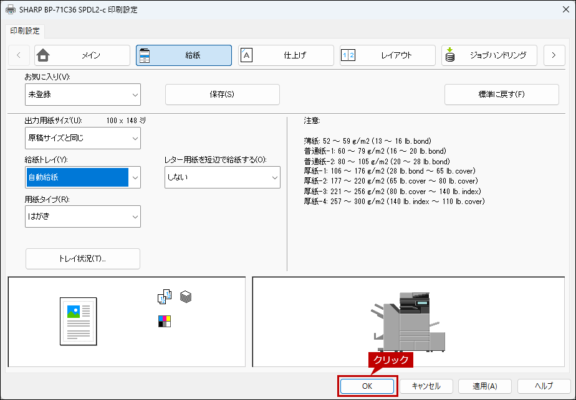Open the レター用紙を短辺で給紙する dropdown
This screenshot has height=400, width=576.
point(222,177)
